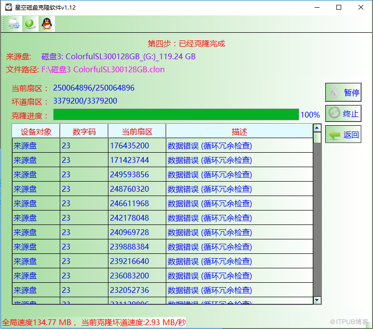This screenshot has height=329, width=373.
Task: Click the 描述 column header
Action: tap(239, 132)
